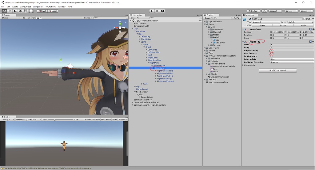Open the Layer dropdown (Default)
315x170 pixels.
point(301,22)
